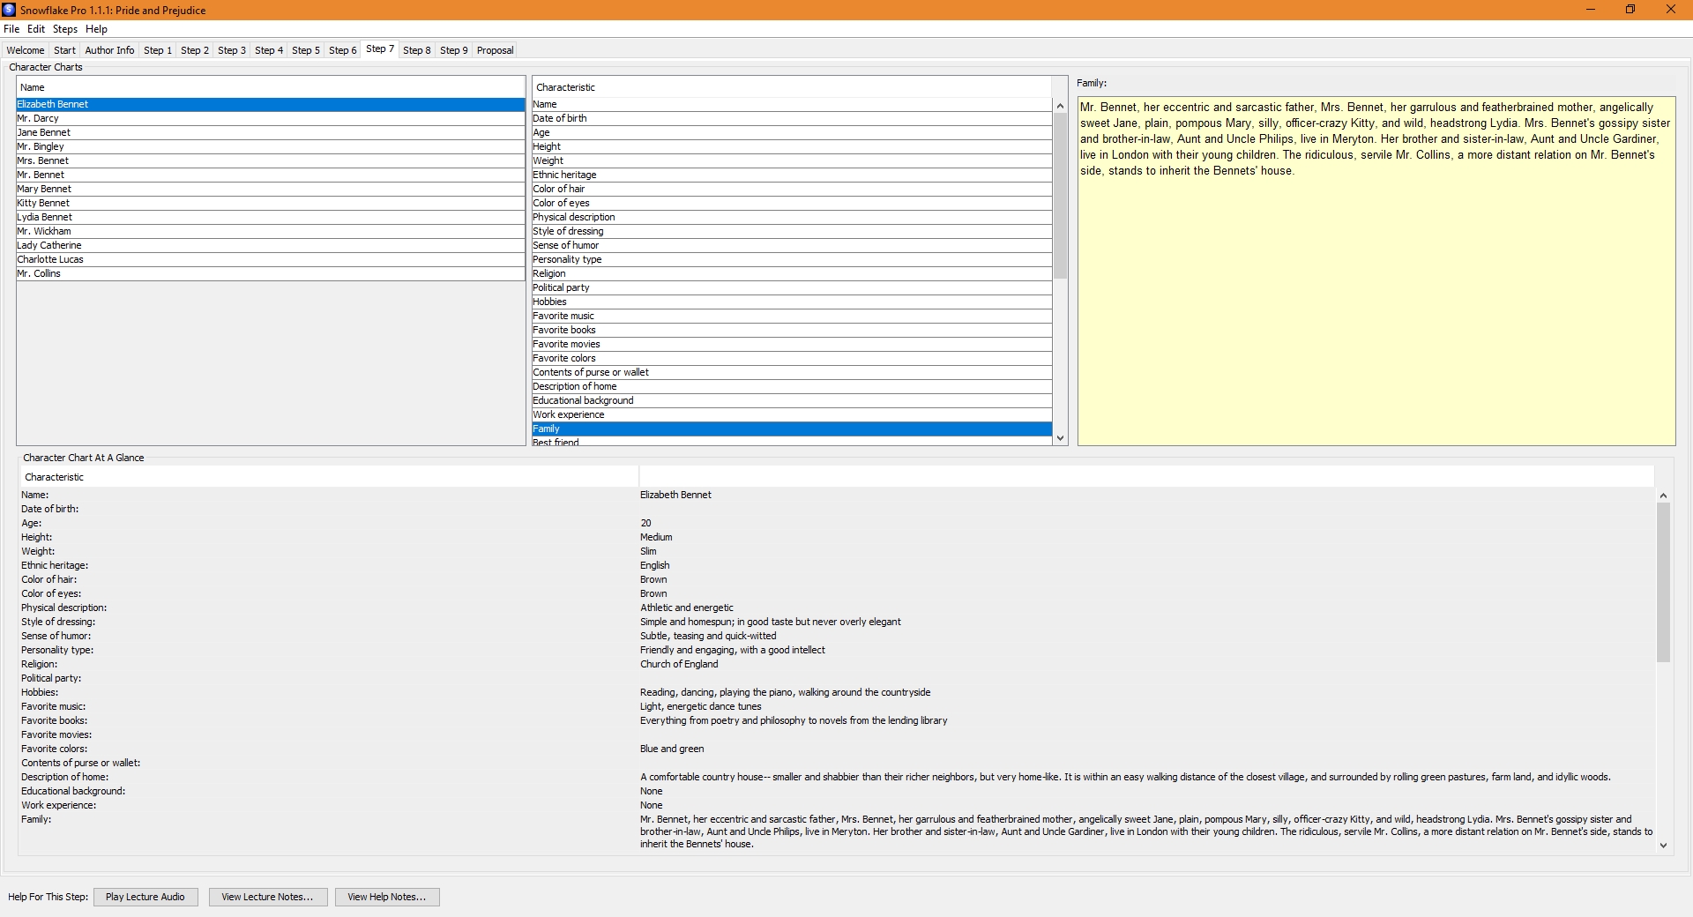Select the Educational background characteristic
Viewport: 1693px width, 917px height.
click(792, 400)
